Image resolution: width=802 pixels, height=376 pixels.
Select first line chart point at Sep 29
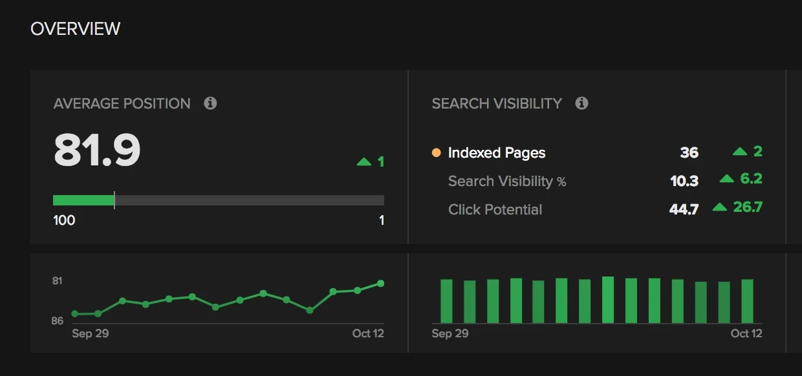click(x=75, y=314)
